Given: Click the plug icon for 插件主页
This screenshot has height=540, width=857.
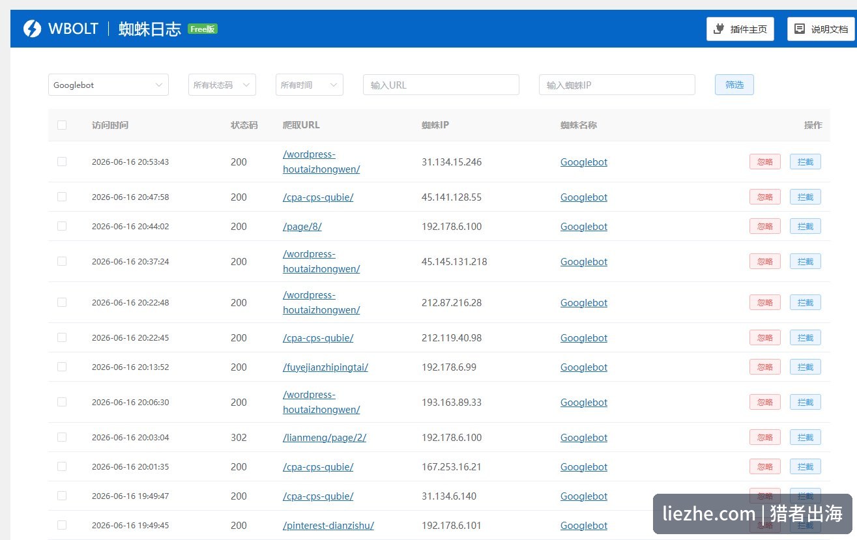Looking at the screenshot, I should (x=719, y=29).
